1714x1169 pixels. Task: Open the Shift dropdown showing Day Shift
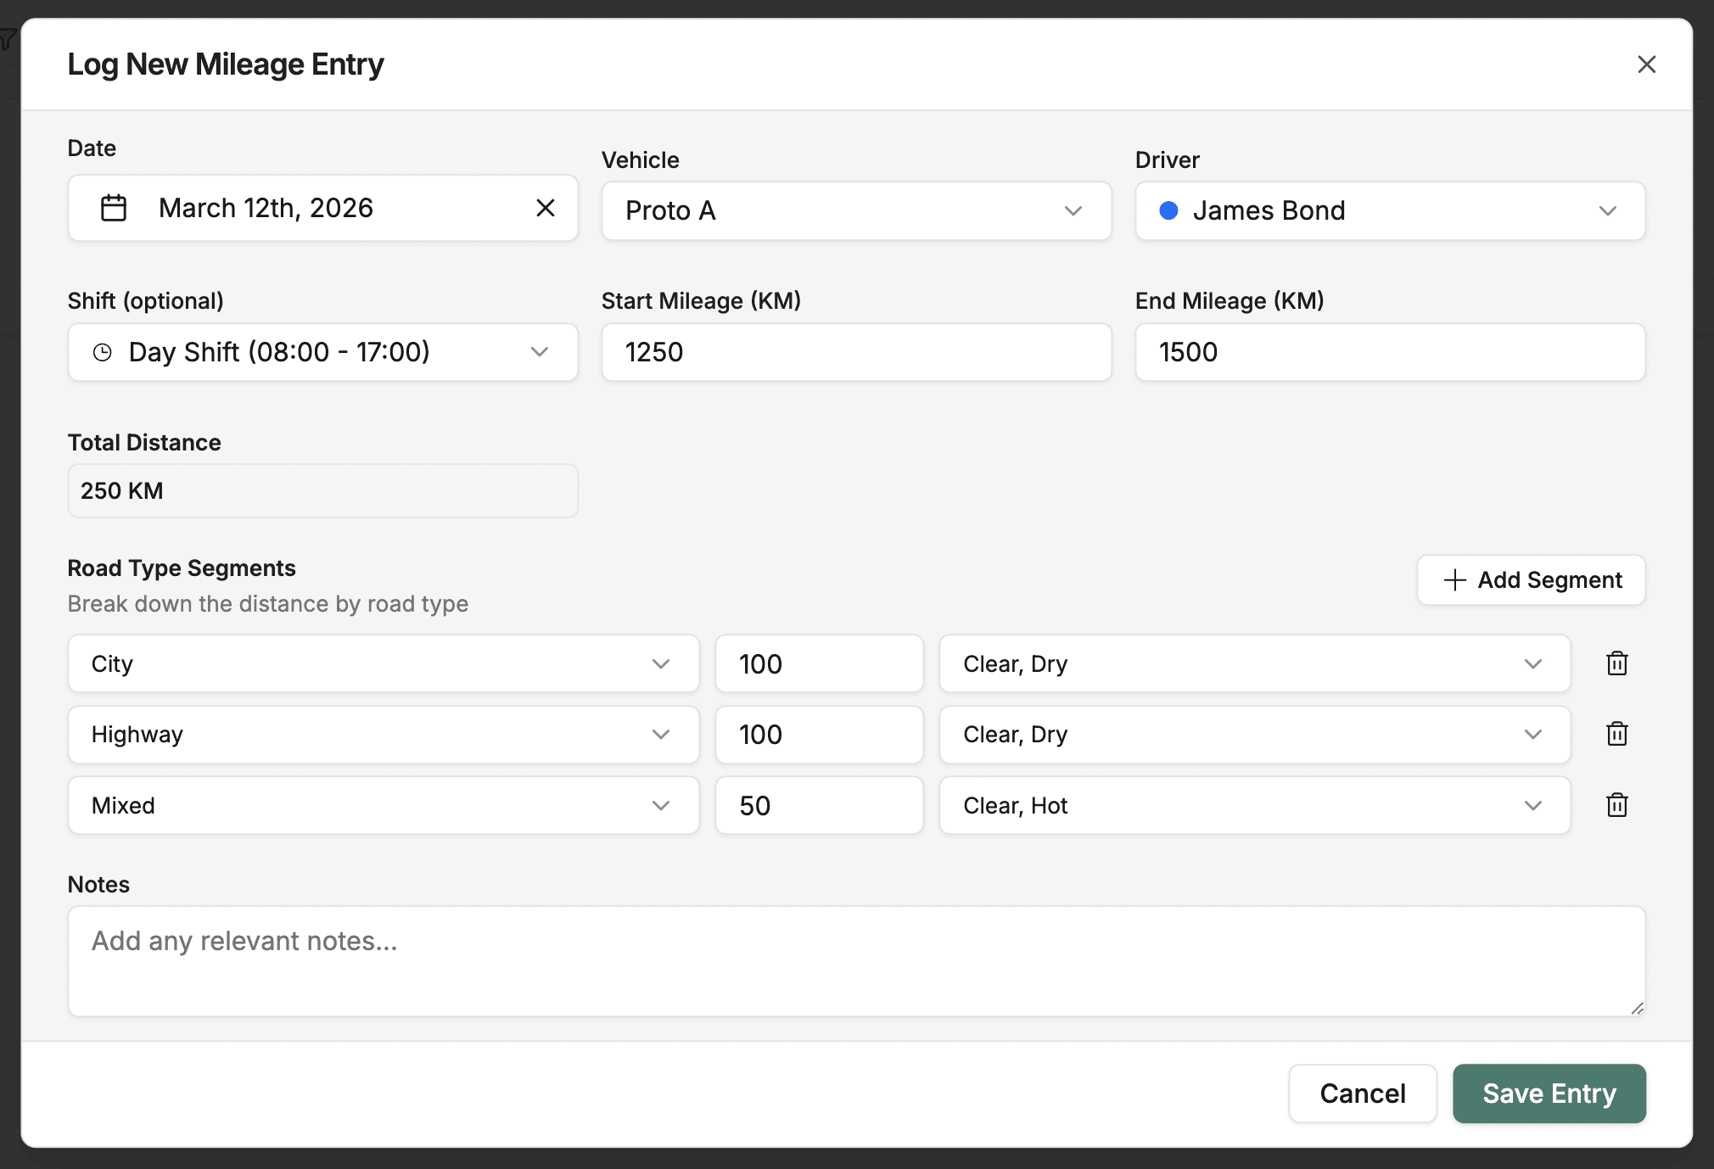point(322,352)
